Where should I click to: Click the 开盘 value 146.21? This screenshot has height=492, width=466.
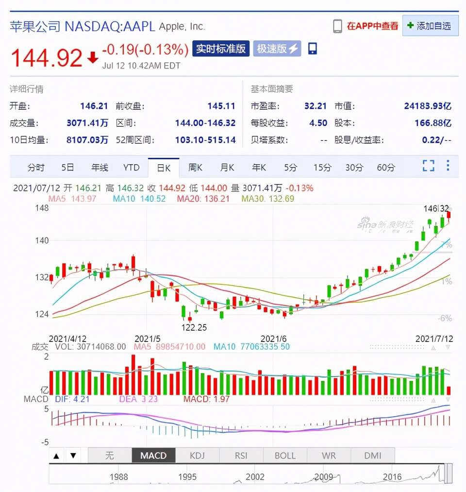pyautogui.click(x=94, y=106)
